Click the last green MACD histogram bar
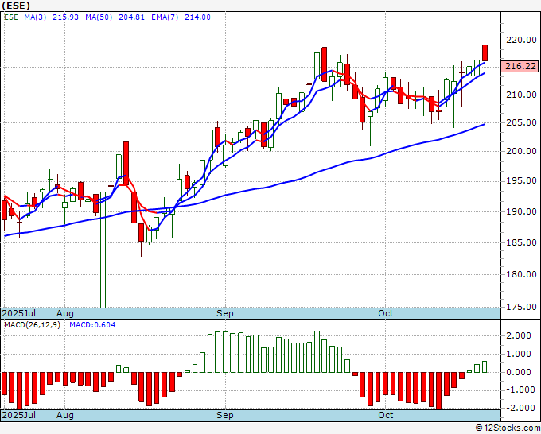 pos(485,366)
